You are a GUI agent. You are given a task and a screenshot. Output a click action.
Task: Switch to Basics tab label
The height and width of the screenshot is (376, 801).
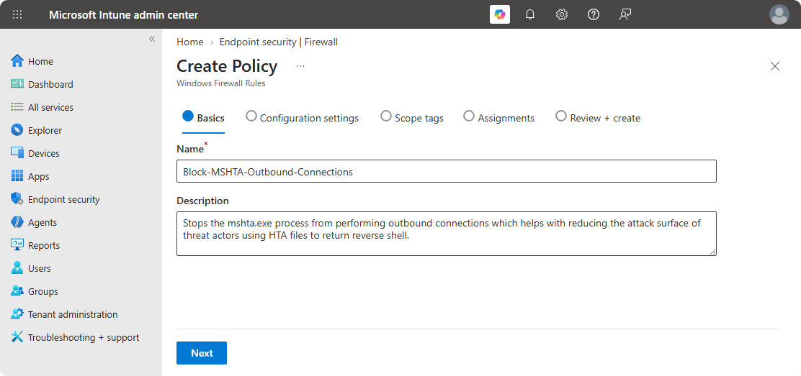(211, 118)
